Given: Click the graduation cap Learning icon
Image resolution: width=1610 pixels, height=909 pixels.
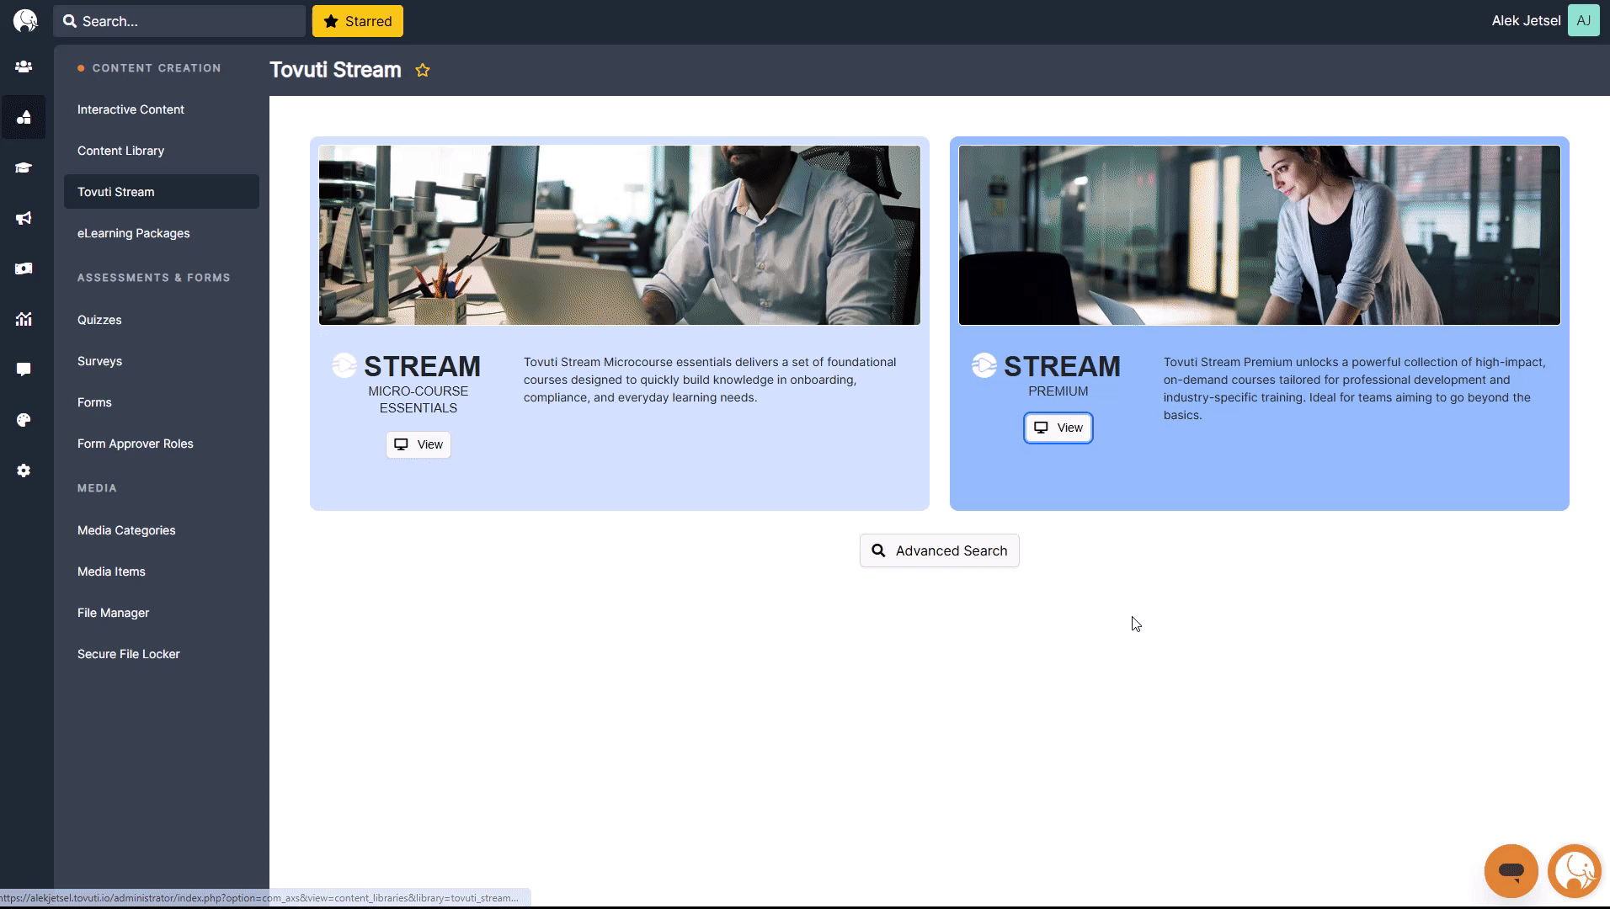Looking at the screenshot, I should click(x=24, y=167).
